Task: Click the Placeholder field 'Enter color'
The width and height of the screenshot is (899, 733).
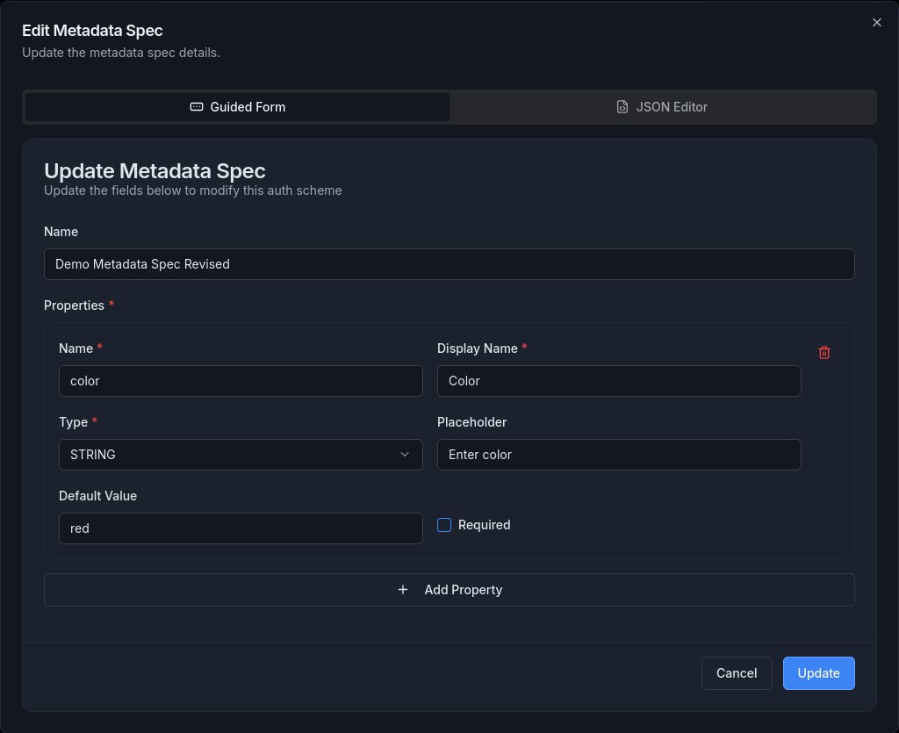Action: pyautogui.click(x=618, y=455)
